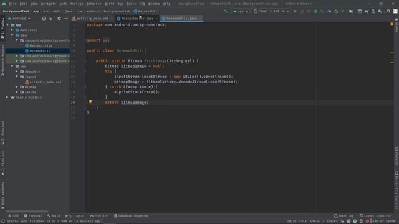Open the Refactor menu
This screenshot has height=224, width=399.
[x=94, y=4]
